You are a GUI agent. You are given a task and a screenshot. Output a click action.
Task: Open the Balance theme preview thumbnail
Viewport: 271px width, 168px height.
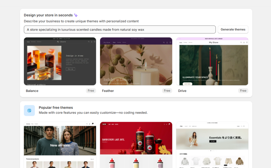point(60,61)
